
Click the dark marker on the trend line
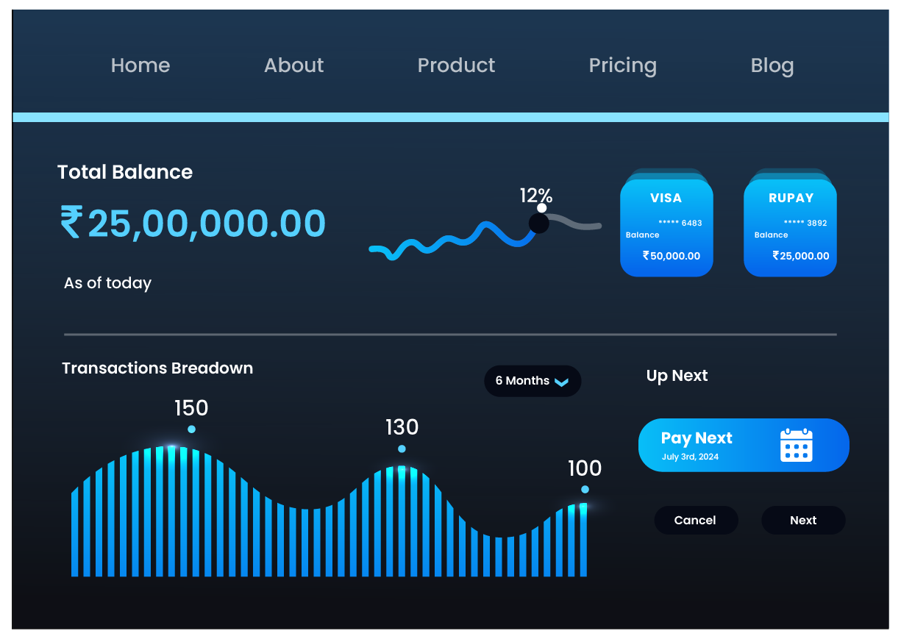tap(539, 224)
